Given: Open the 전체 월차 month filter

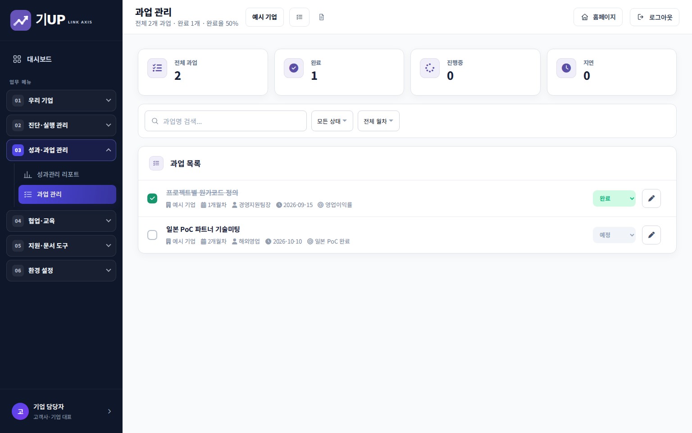Looking at the screenshot, I should 378,121.
